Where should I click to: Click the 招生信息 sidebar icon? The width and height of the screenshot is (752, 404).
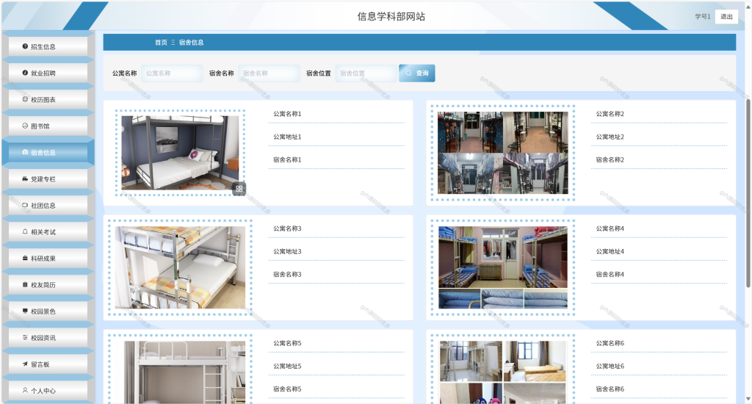pyautogui.click(x=25, y=46)
